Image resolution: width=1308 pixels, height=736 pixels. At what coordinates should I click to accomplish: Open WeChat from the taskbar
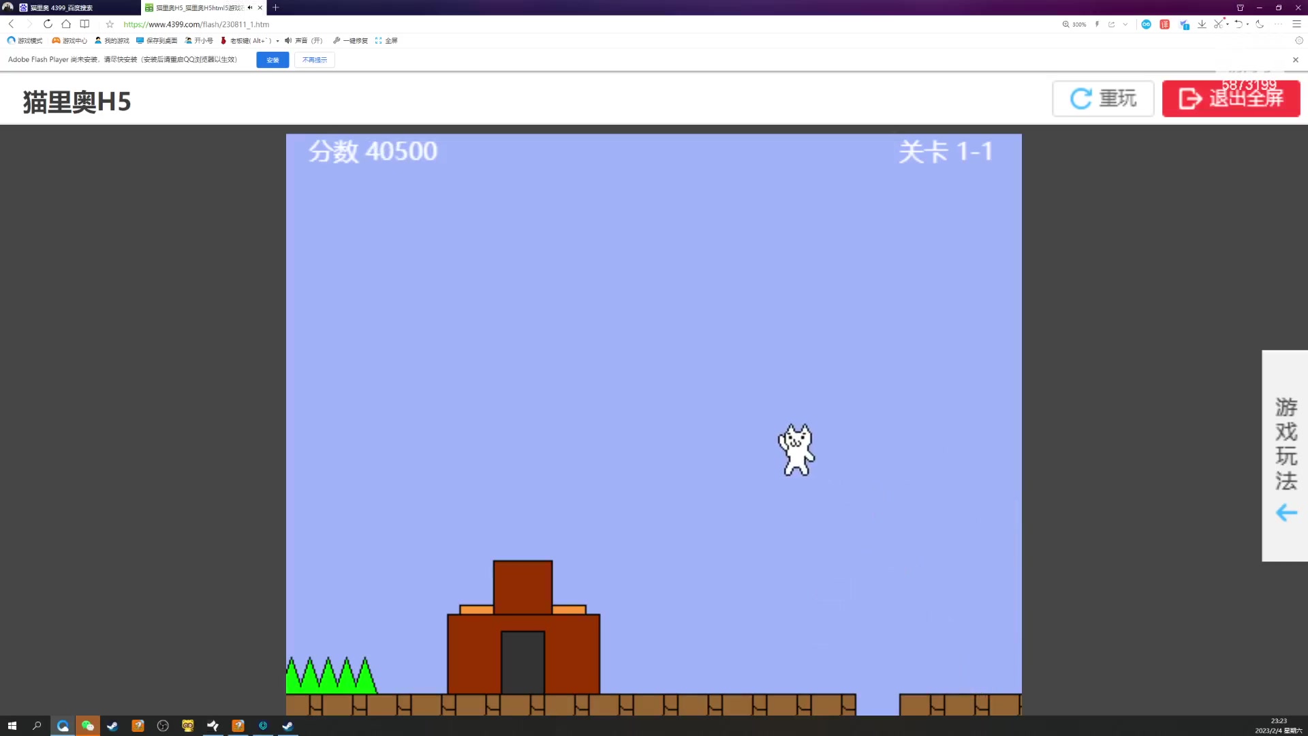[87, 726]
